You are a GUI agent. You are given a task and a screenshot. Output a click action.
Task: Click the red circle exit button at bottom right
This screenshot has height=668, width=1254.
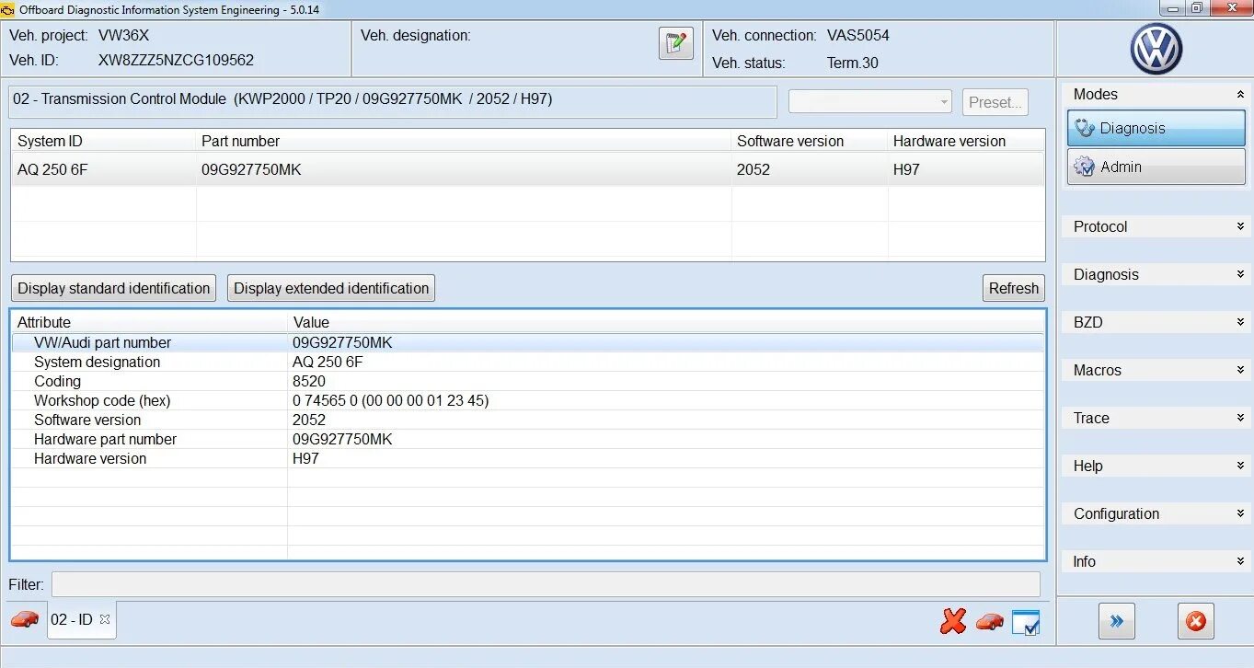(x=1196, y=622)
